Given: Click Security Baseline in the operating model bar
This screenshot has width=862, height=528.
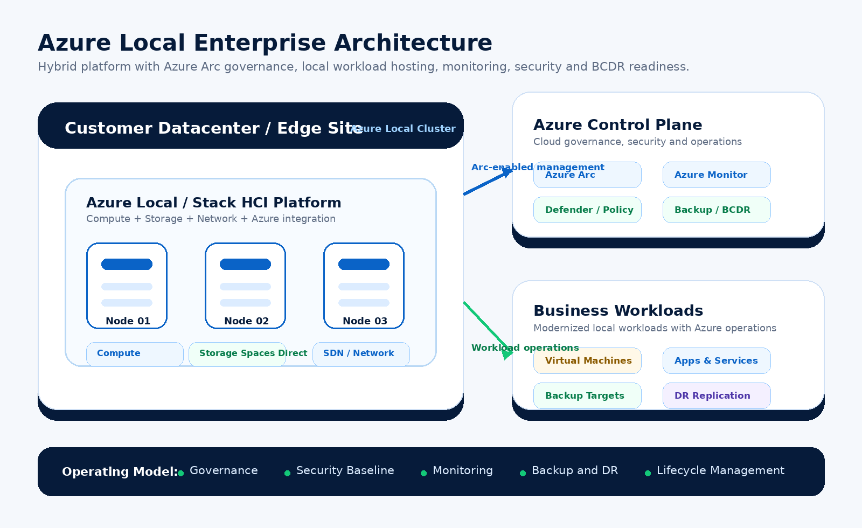Looking at the screenshot, I should [345, 470].
